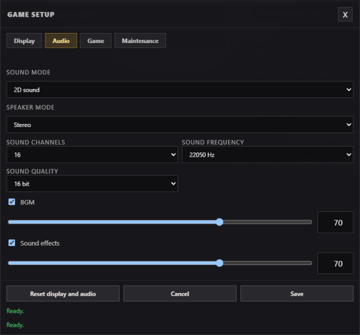
Task: Click the Sound effects volume slider handle
Action: [220, 263]
